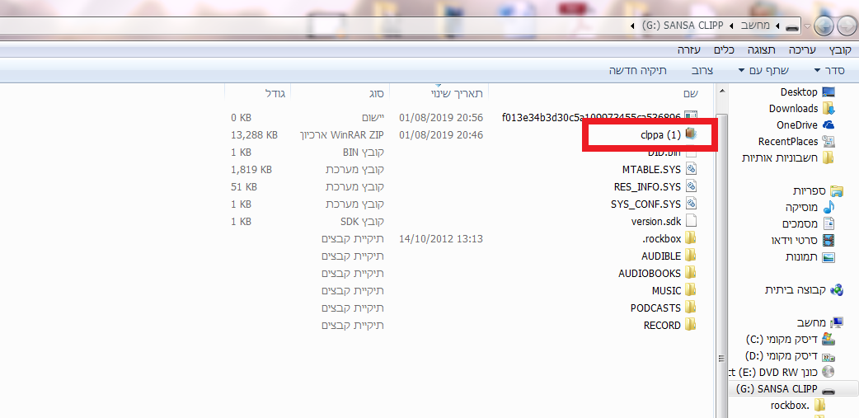Open the ספריות libraries node
Screen dimensions: 859x418
point(819,190)
